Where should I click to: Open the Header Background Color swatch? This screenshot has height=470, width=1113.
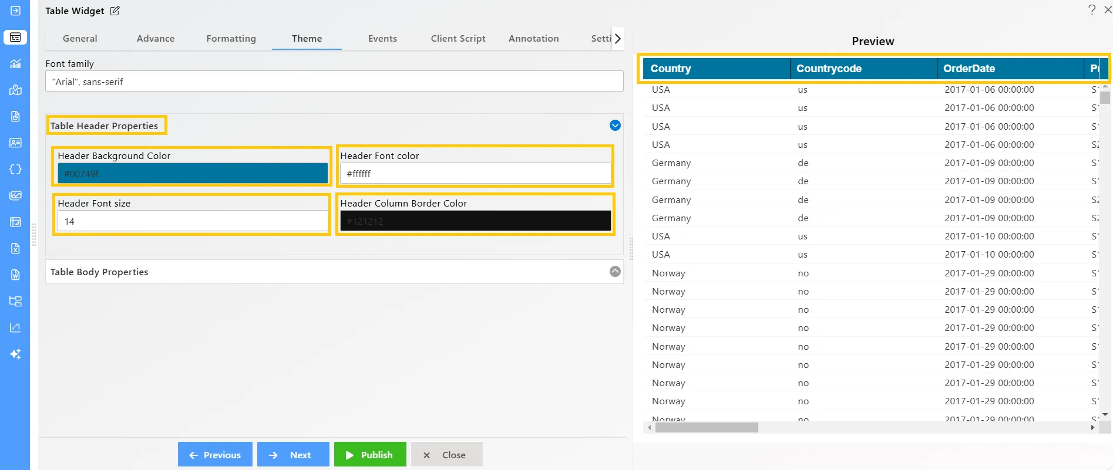[193, 174]
